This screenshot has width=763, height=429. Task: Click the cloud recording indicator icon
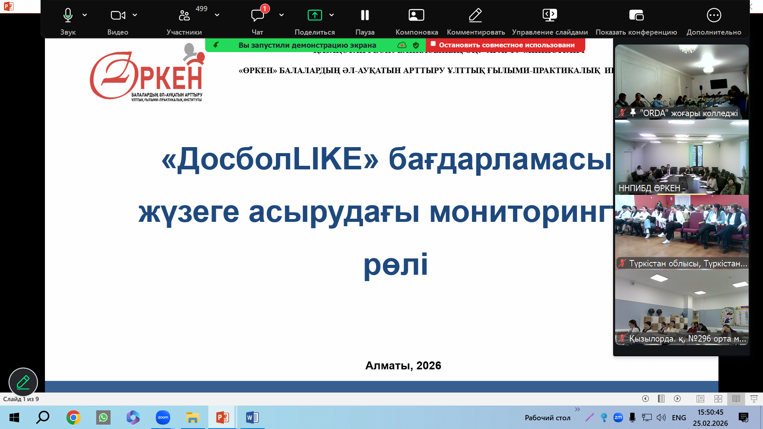click(x=402, y=45)
